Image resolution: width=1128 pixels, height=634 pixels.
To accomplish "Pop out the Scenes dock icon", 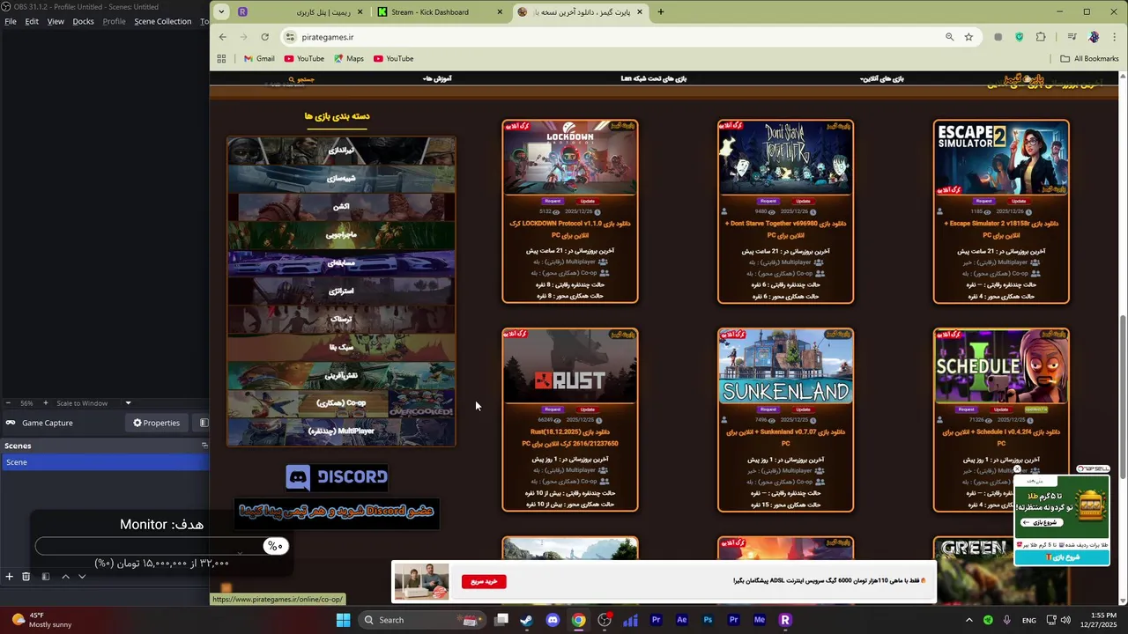I will 204,446.
